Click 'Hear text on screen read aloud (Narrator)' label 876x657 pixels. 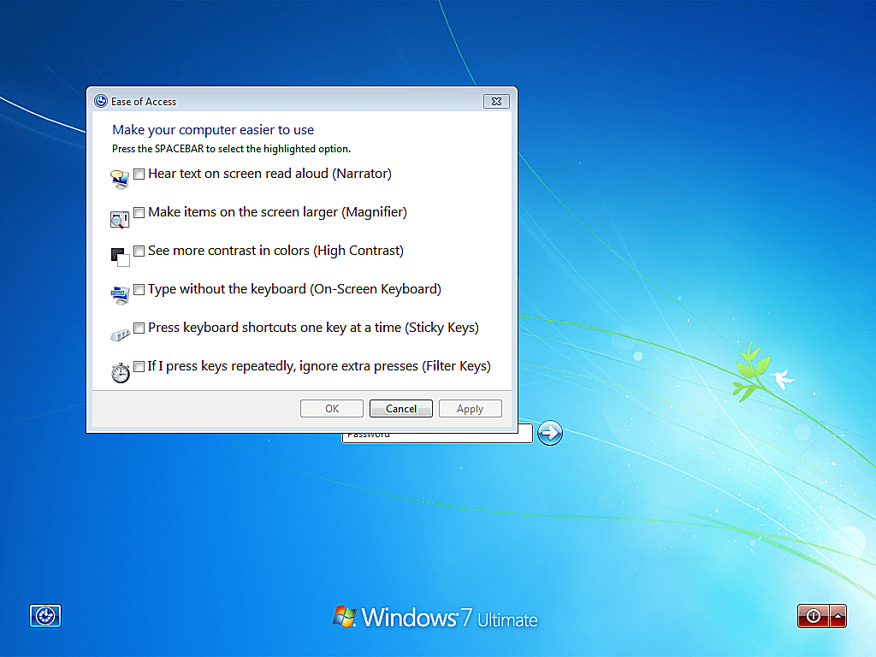269,174
